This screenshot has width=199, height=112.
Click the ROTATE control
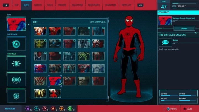(x=172, y=109)
